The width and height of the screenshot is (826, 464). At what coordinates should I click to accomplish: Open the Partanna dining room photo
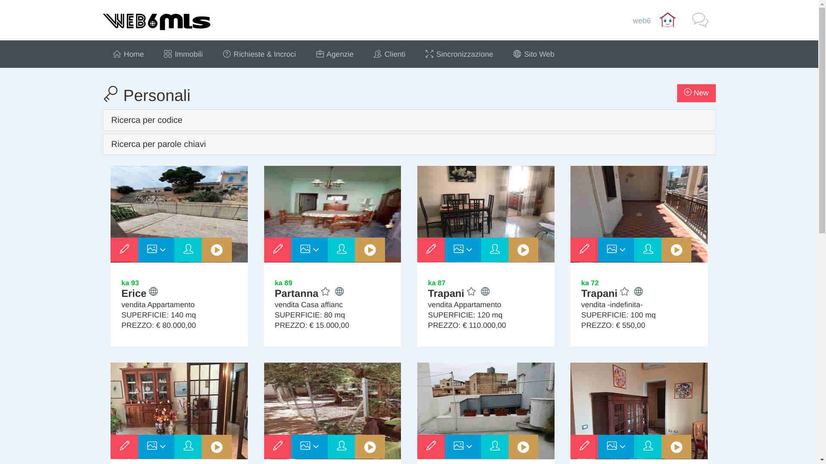pyautogui.click(x=333, y=201)
